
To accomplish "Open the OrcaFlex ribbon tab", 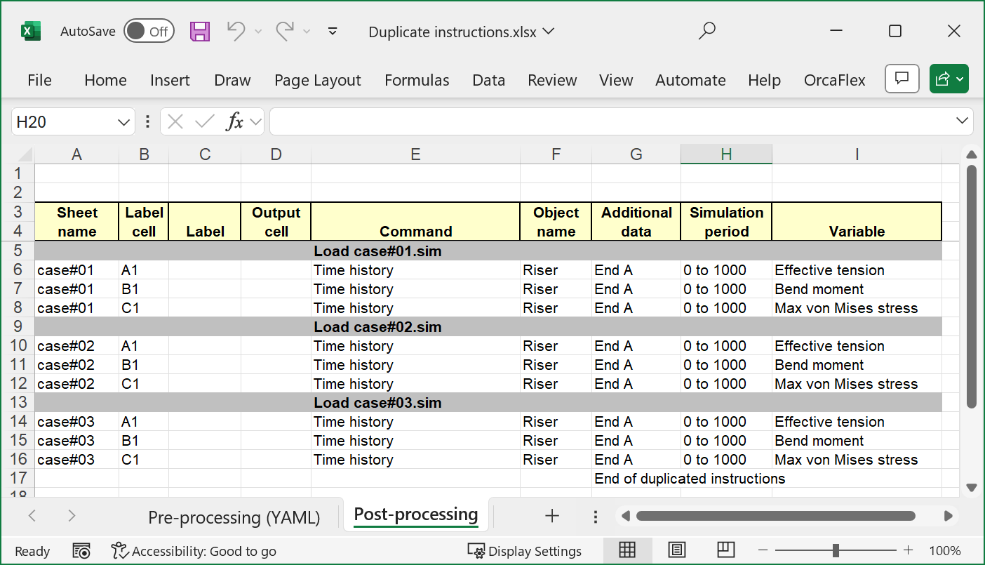I will (834, 80).
